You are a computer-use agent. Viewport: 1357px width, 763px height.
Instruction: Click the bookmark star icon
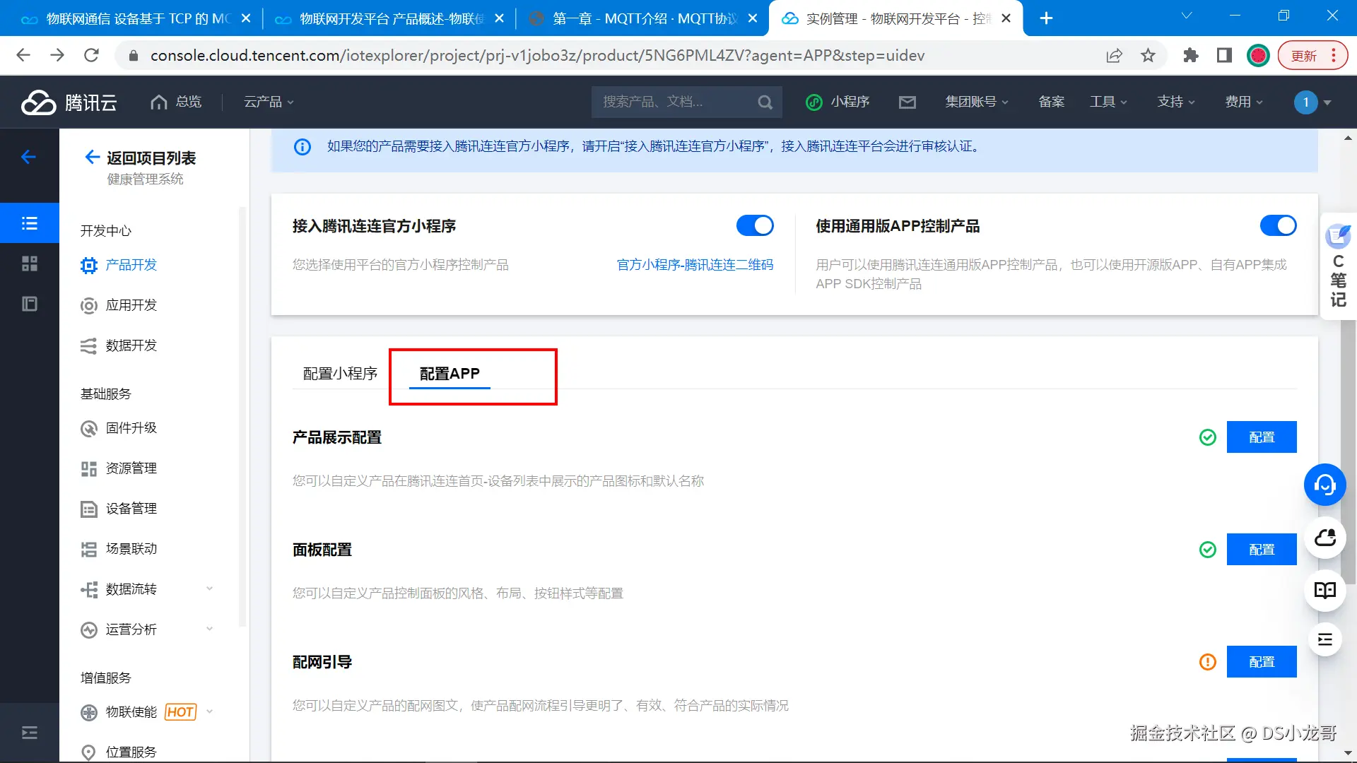pos(1148,56)
